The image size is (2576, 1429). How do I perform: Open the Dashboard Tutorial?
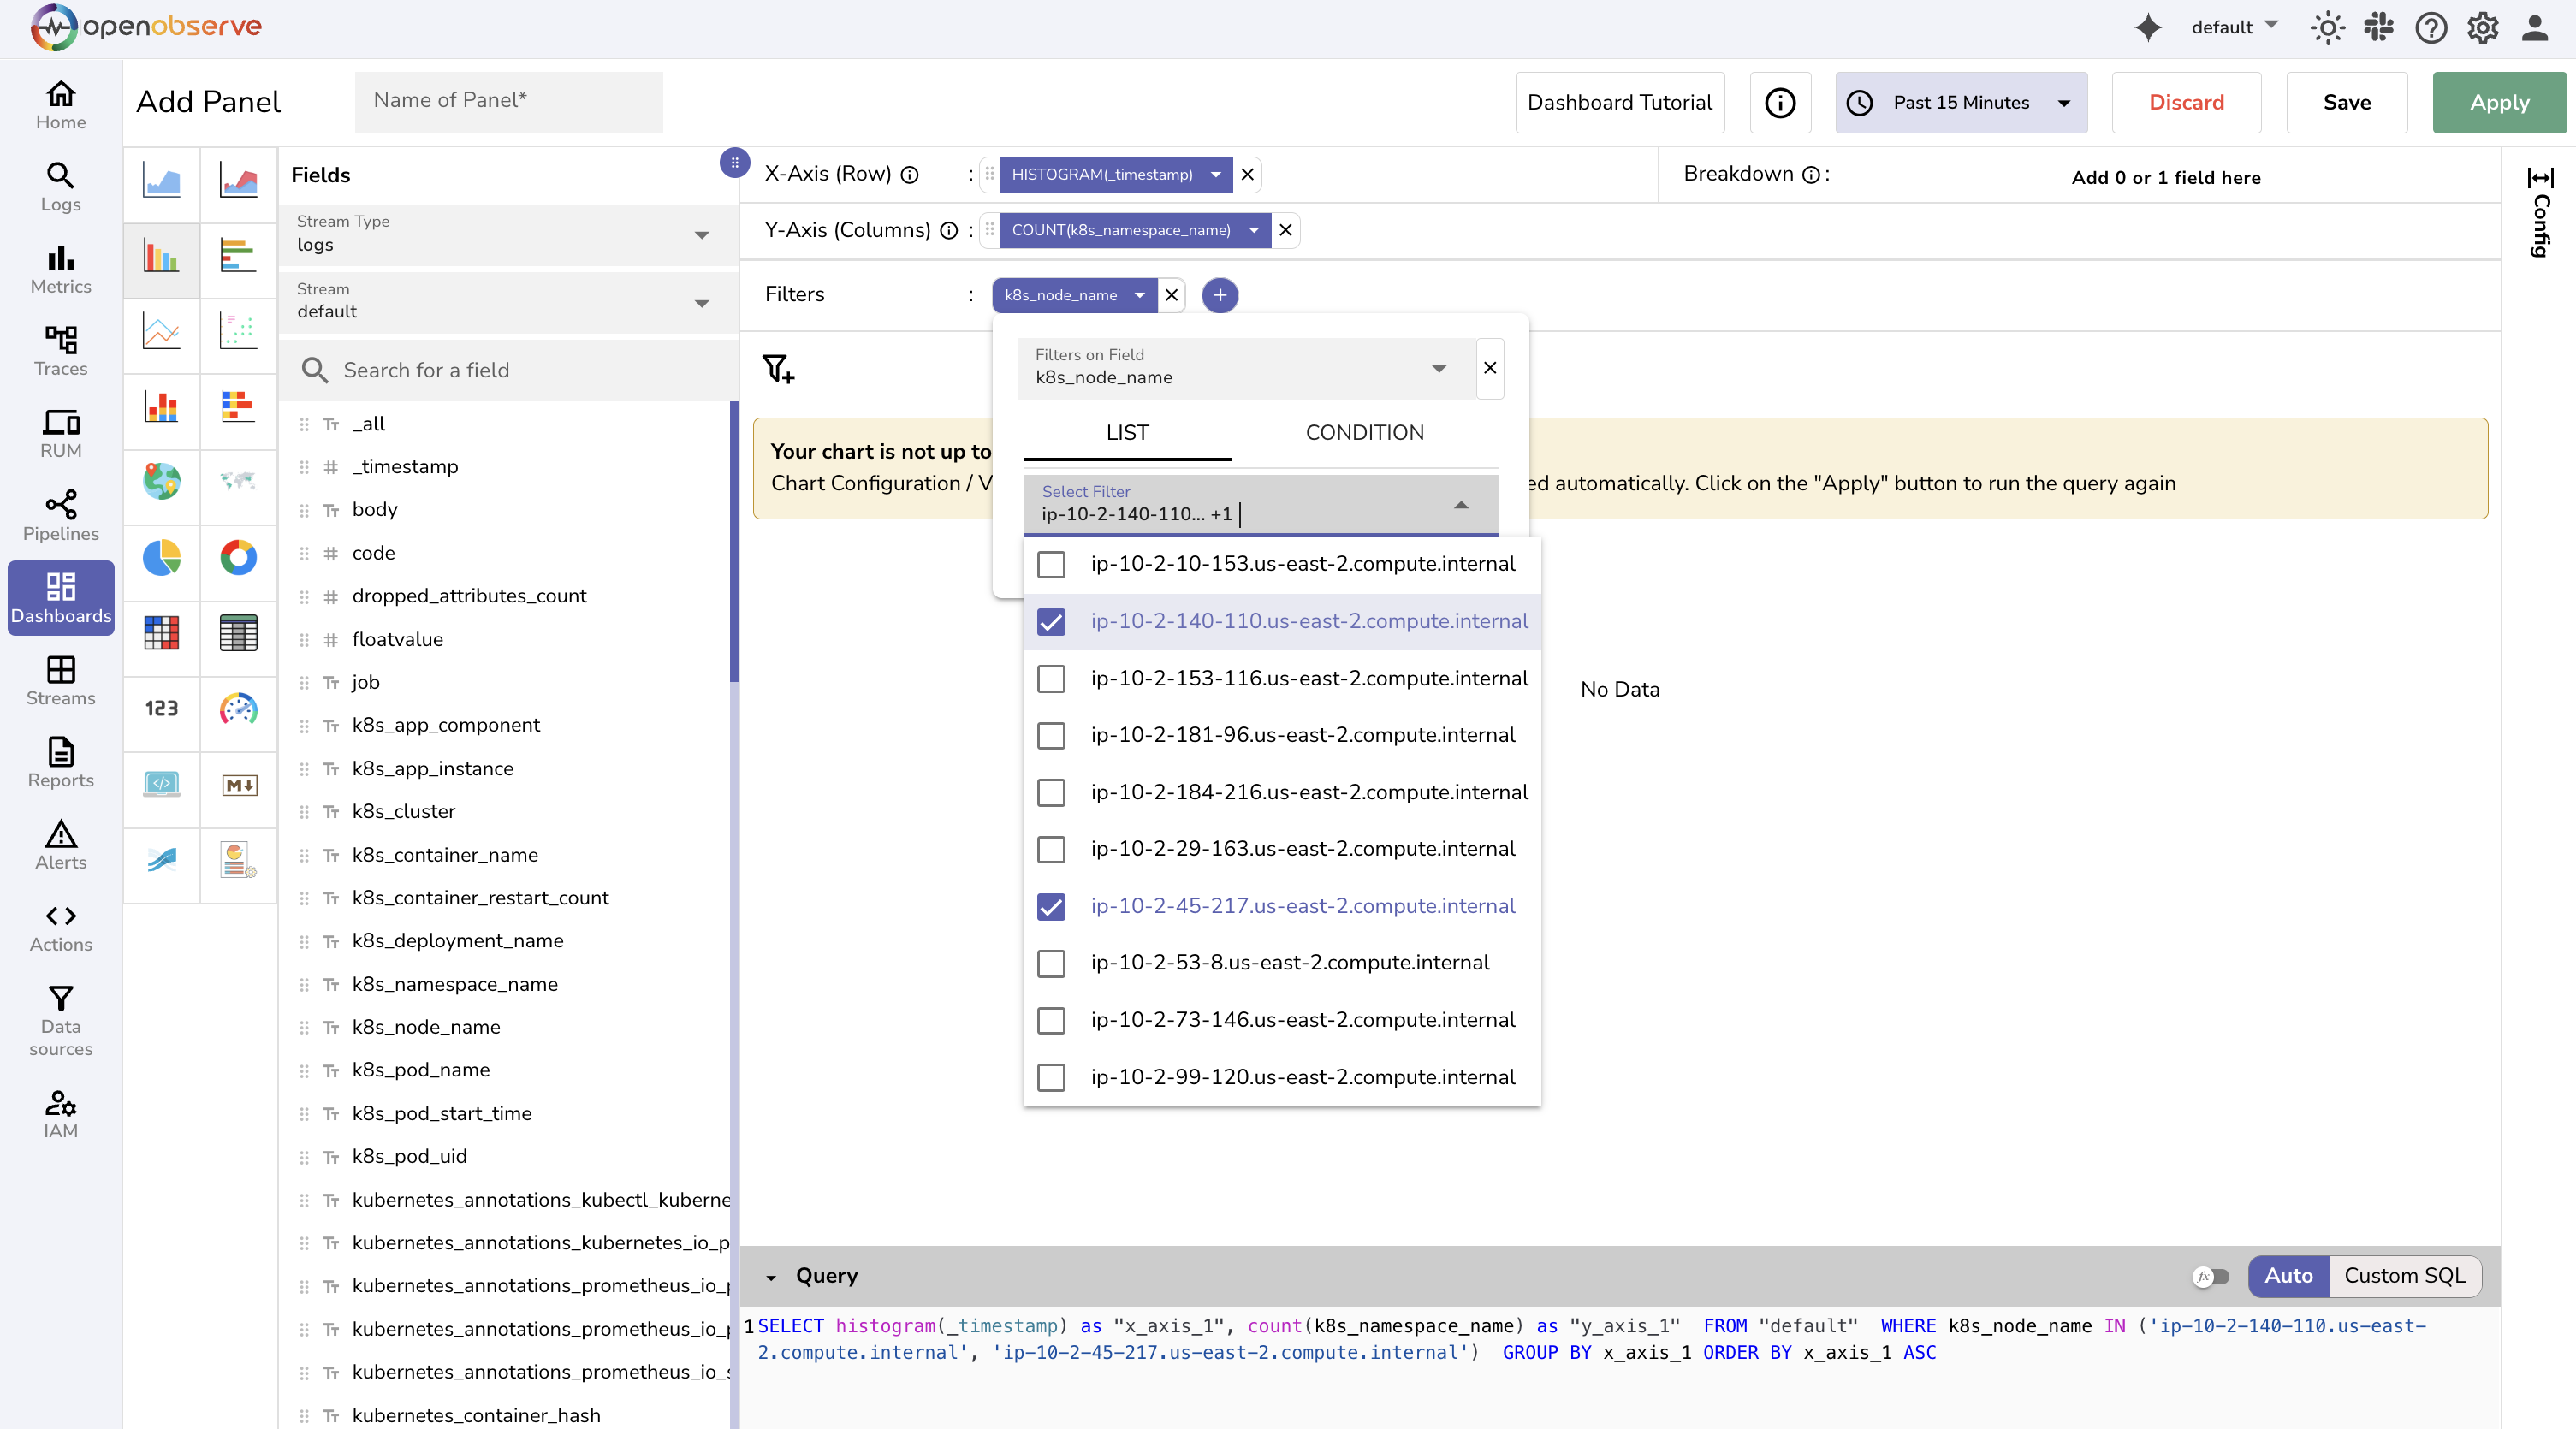pos(1619,102)
